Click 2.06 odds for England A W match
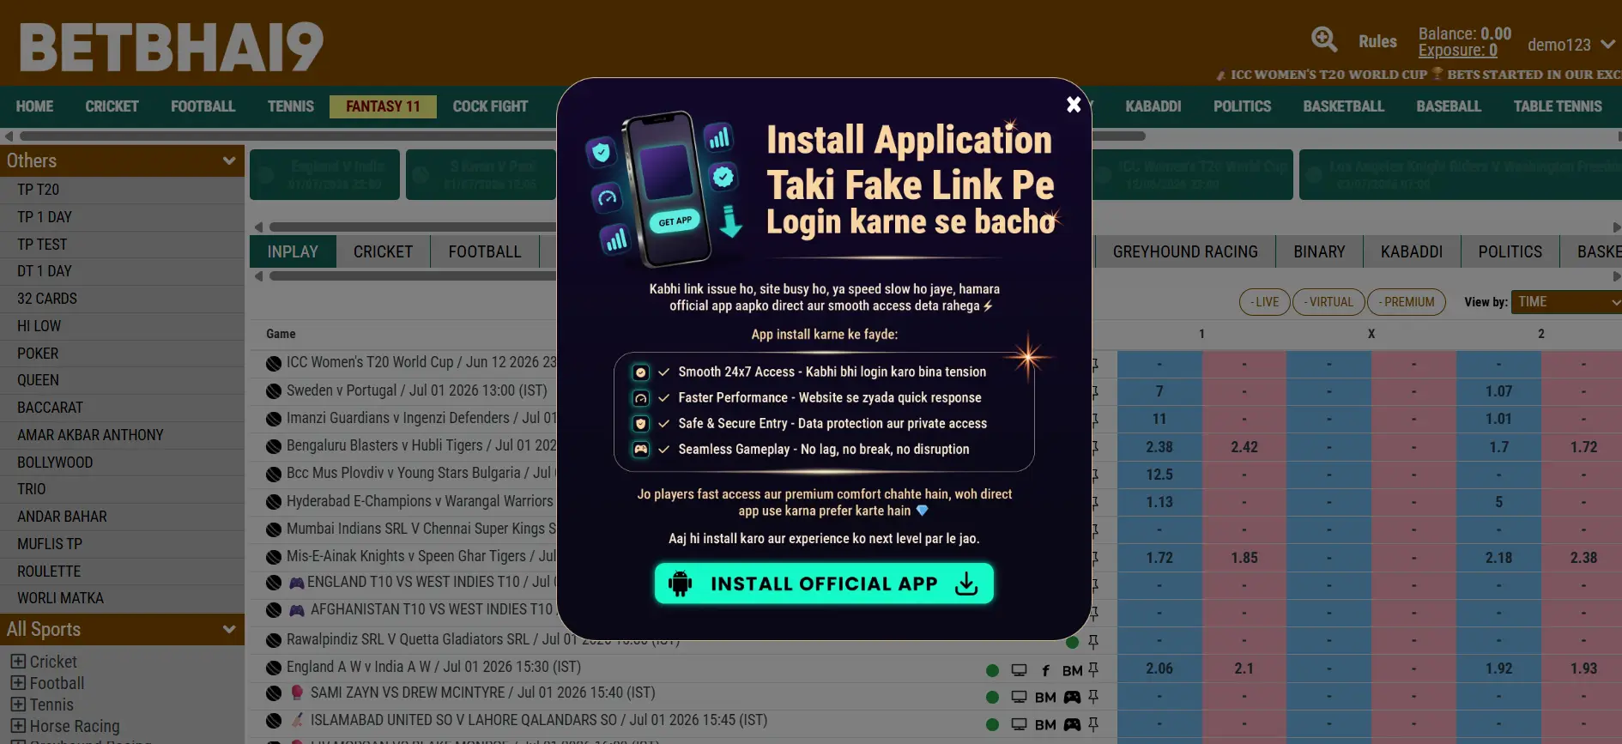 [1159, 668]
